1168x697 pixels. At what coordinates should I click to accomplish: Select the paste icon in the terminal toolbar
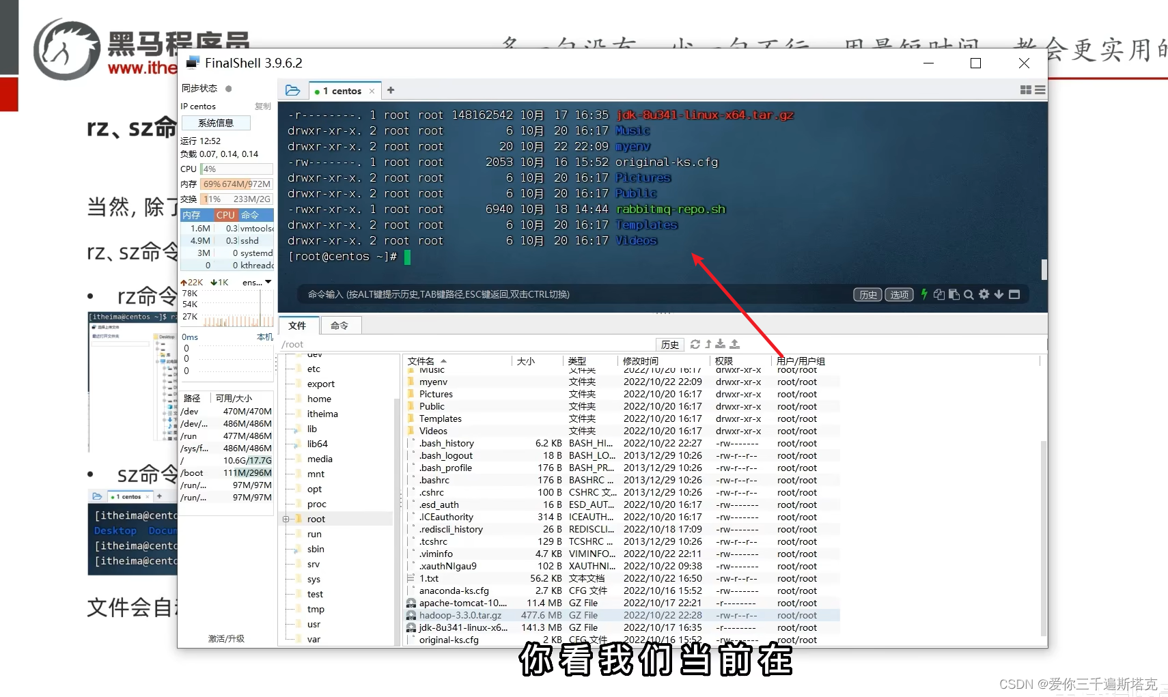(x=954, y=294)
